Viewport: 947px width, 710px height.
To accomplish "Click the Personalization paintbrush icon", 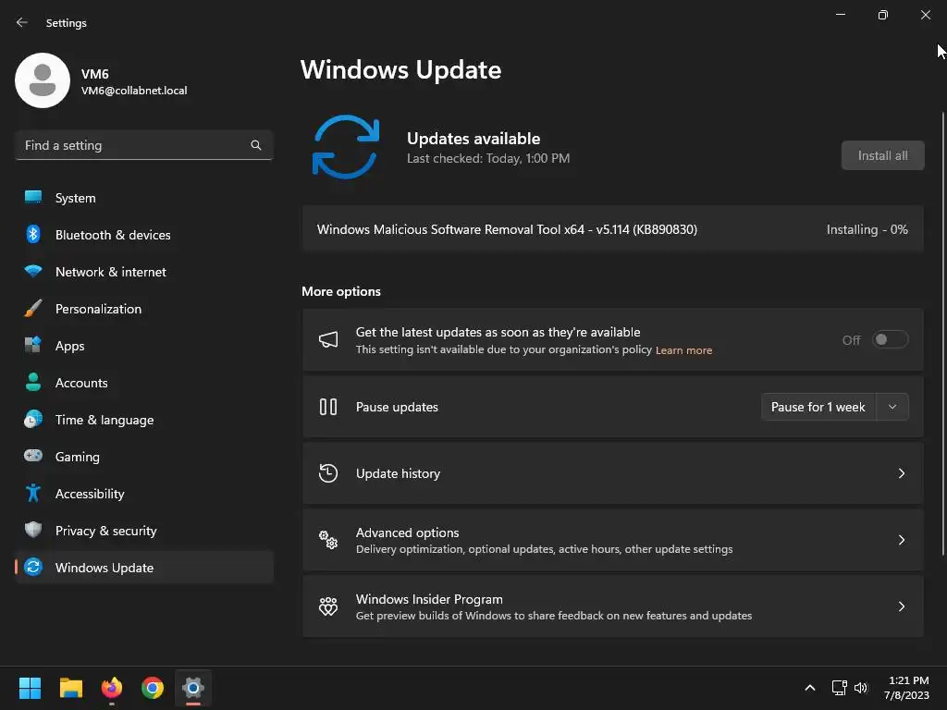I will 33,309.
